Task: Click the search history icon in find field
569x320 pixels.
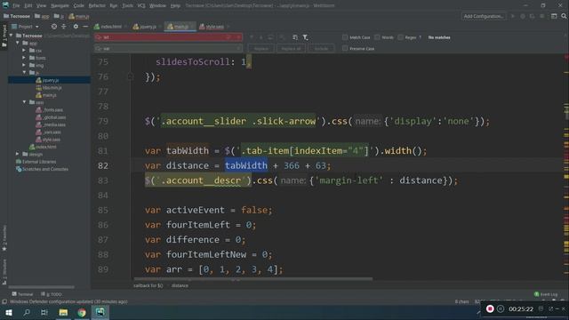Action: point(99,37)
